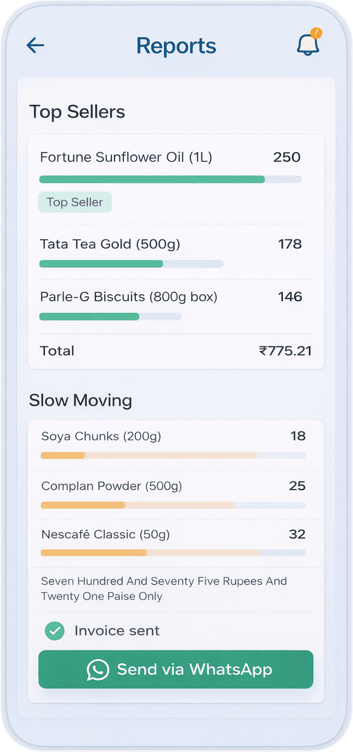353x752 pixels.
Task: Select the Slow Moving section heading
Action: [x=81, y=400]
